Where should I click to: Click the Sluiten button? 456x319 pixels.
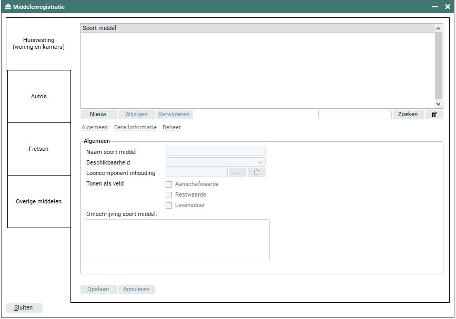tap(24, 308)
